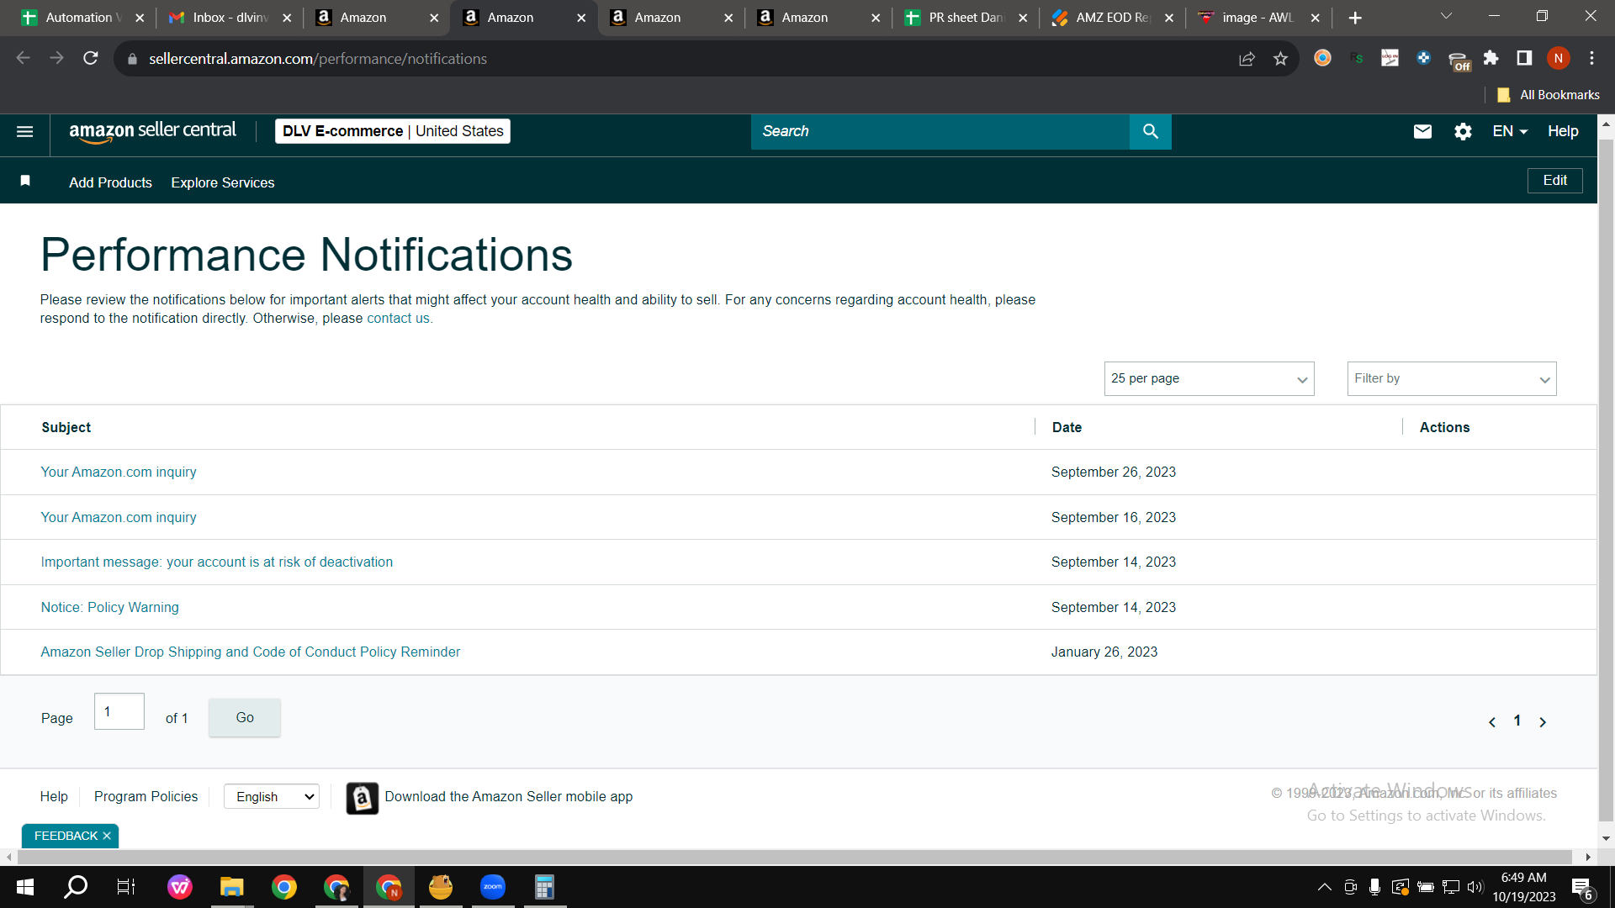Screen dimensions: 1615x908
Task: Open Drop Shipping Policy Reminder notification
Action: (x=251, y=652)
